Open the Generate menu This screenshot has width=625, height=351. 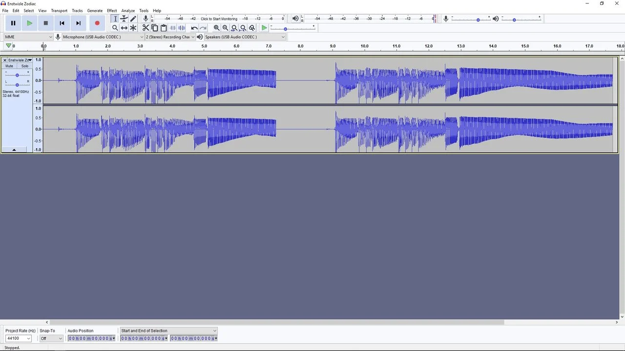(x=95, y=11)
